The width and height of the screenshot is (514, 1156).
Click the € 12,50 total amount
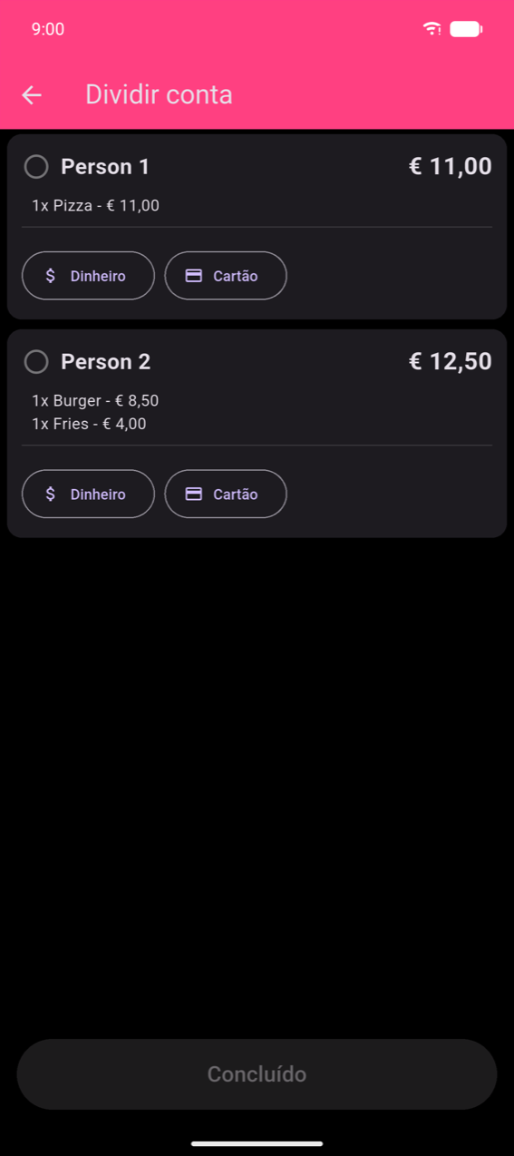point(451,362)
